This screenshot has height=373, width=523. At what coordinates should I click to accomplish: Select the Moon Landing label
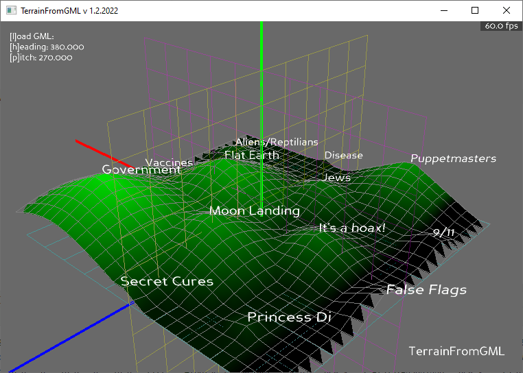(x=254, y=210)
